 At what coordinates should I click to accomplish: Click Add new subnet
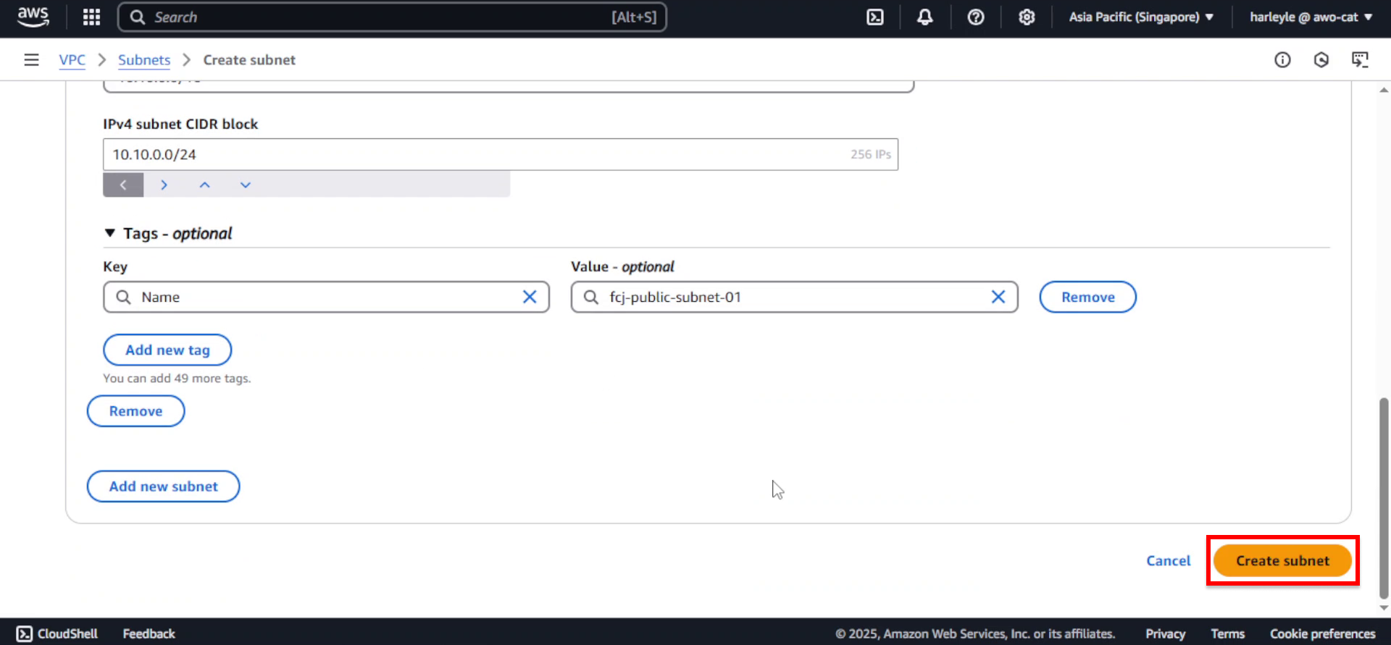[163, 486]
